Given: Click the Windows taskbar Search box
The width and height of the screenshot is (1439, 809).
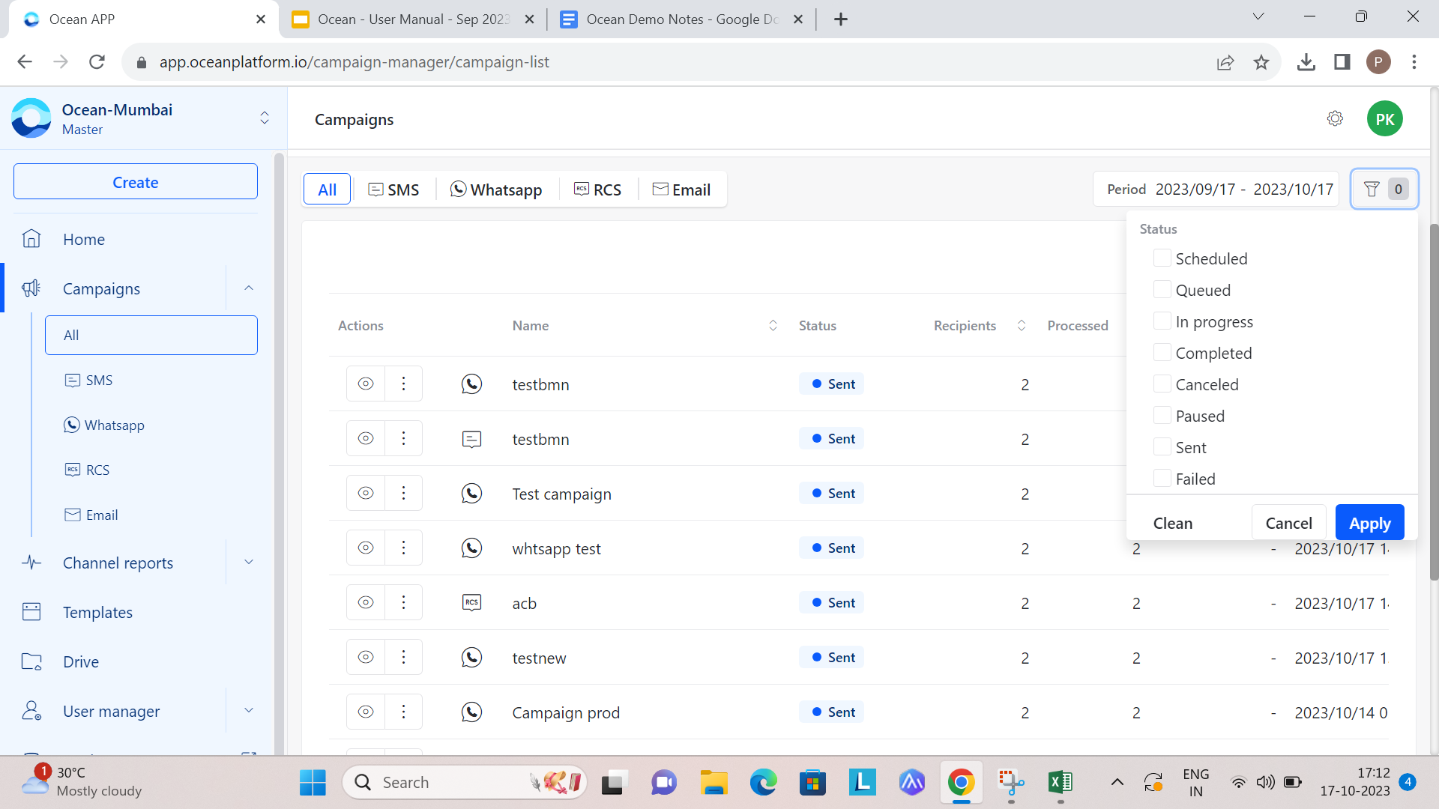Looking at the screenshot, I should point(465,783).
